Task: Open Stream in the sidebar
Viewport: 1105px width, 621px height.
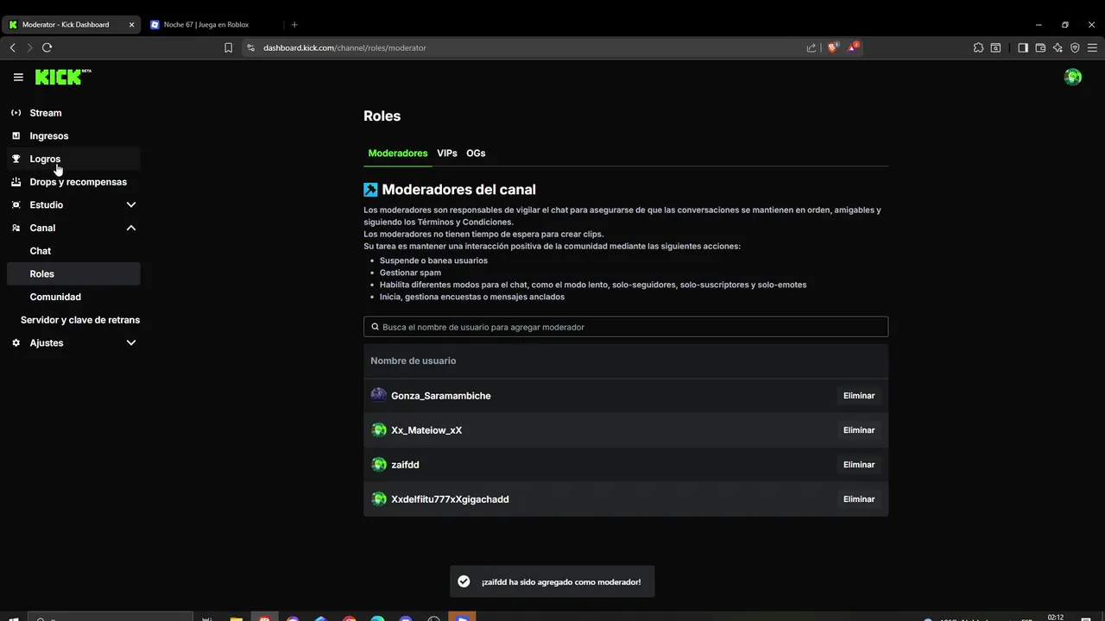Action: coord(73,113)
